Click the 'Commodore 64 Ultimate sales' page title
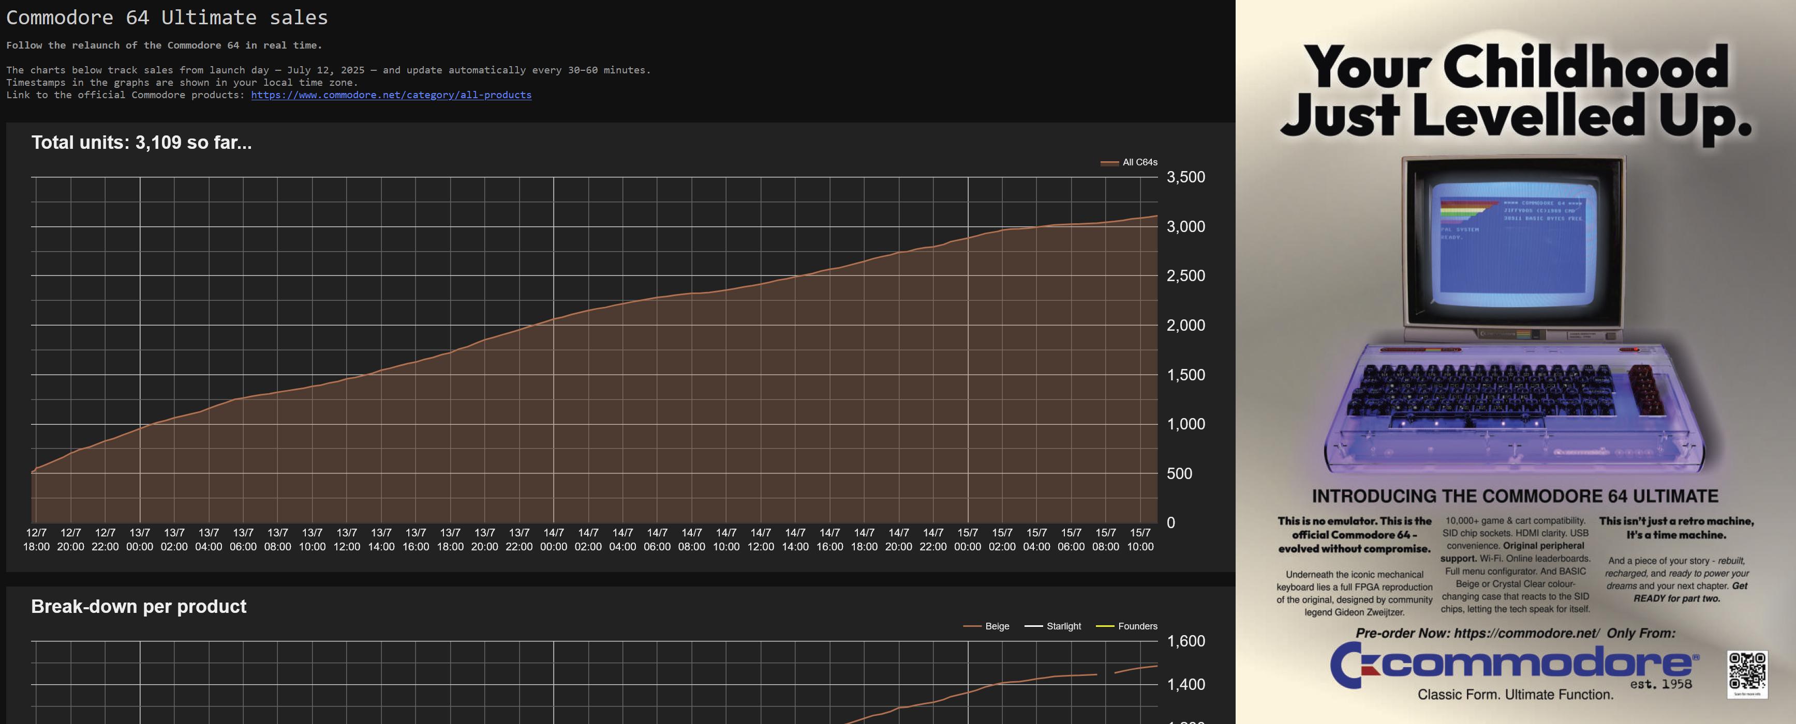 pyautogui.click(x=167, y=18)
